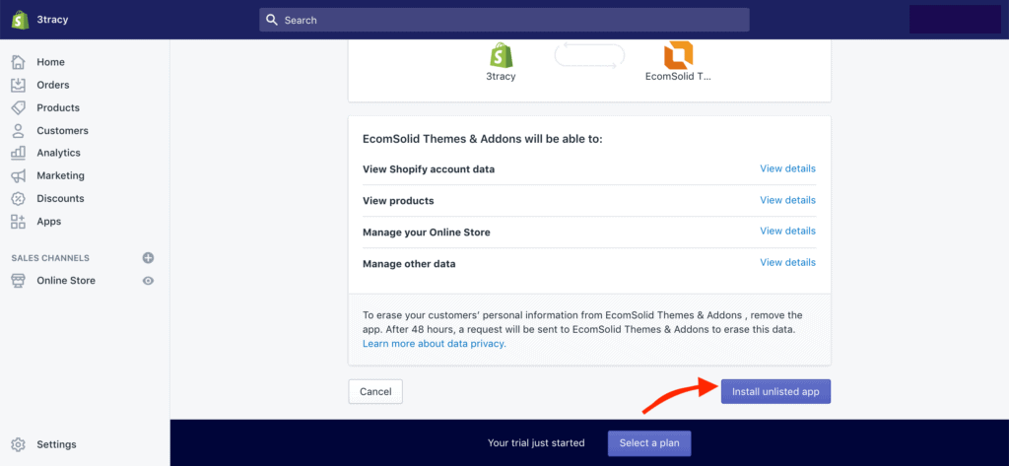Viewport: 1009px width, 466px height.
Task: Click 'Your trial just started' text
Action: tap(536, 442)
